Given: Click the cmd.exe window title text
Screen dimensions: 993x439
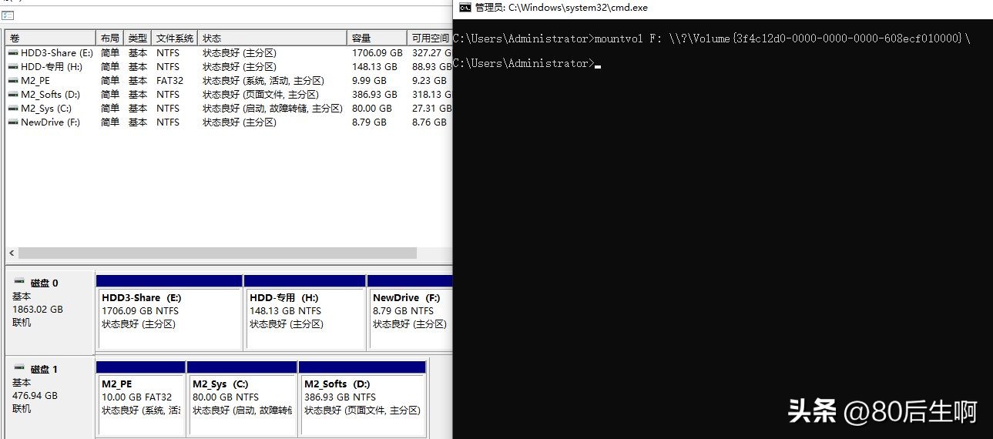Looking at the screenshot, I should point(562,8).
